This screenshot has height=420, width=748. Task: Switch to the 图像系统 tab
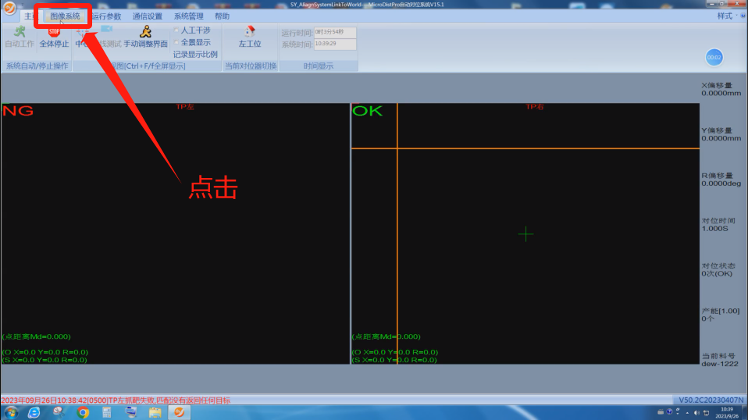point(65,16)
